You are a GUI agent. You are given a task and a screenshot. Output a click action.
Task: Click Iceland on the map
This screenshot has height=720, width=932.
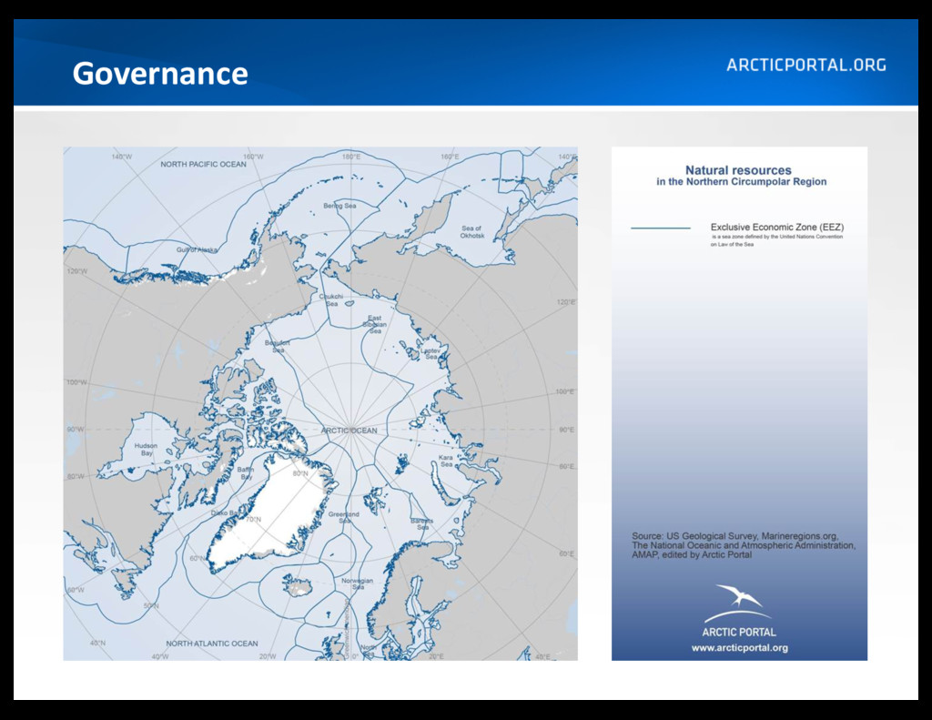point(299,585)
